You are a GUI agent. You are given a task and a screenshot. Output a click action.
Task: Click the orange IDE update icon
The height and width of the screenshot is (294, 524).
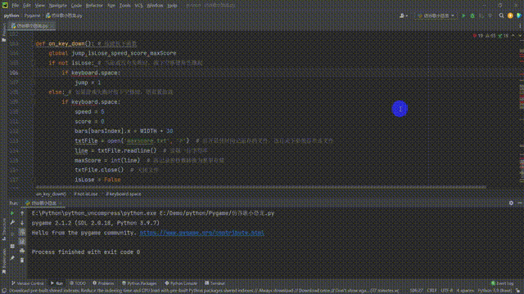coord(510,16)
